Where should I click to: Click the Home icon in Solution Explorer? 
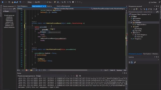pos(134,9)
